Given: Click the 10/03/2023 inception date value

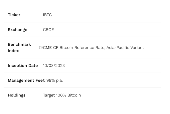Looking at the screenshot, I should click(x=54, y=66).
